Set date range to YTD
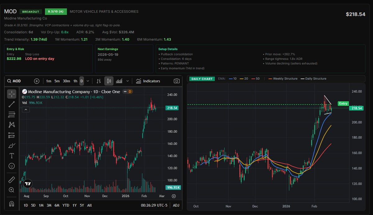This screenshot has width=373, height=215. tap(66, 205)
